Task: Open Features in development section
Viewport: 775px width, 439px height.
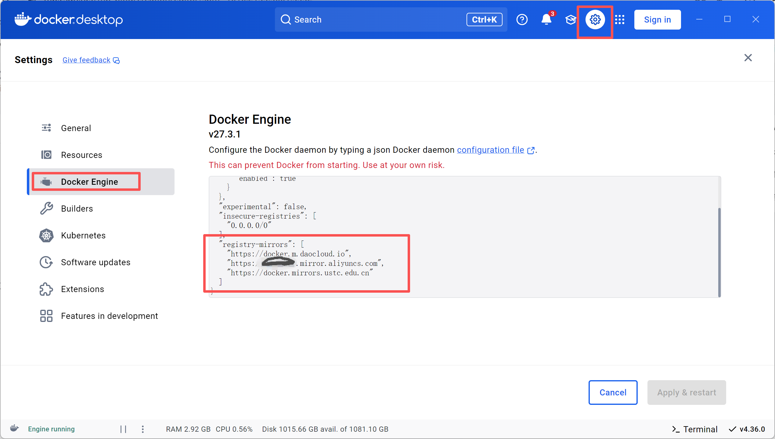Action: (109, 316)
